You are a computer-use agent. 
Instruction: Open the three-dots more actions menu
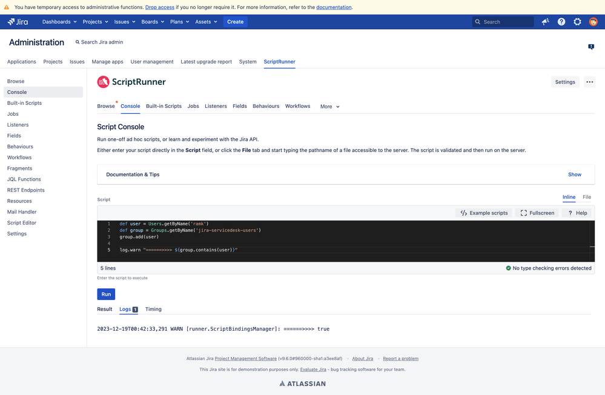click(x=590, y=82)
